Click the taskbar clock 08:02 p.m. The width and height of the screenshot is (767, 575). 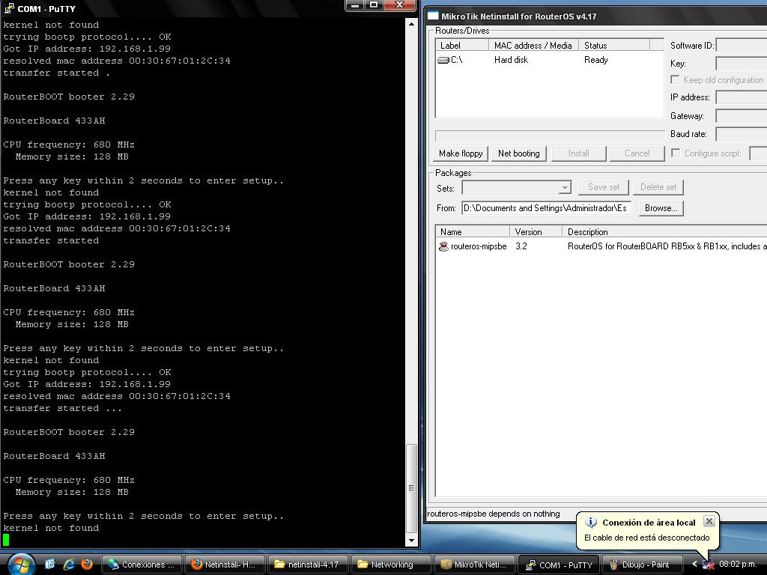click(x=738, y=565)
